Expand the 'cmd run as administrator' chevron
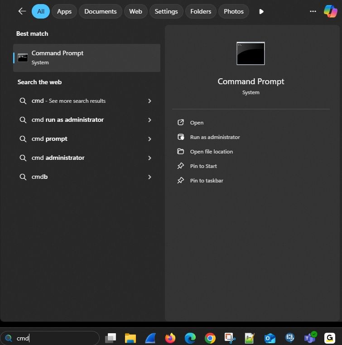 [149, 120]
